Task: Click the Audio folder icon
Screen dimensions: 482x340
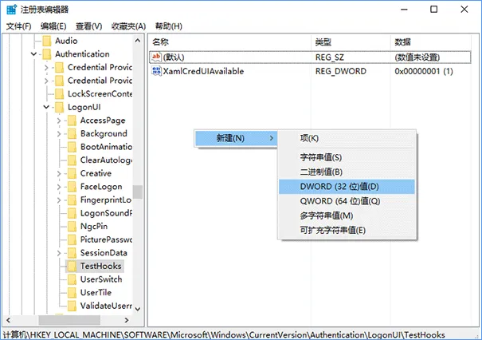Action: [47, 41]
